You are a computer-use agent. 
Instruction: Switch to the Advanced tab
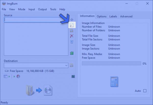click(x=126, y=16)
